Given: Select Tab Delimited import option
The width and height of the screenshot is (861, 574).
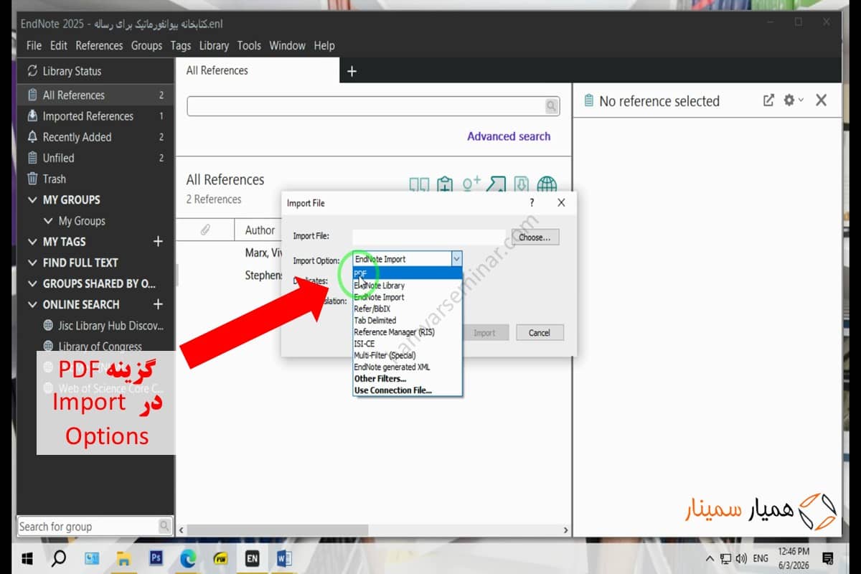Looking at the screenshot, I should click(x=408, y=320).
